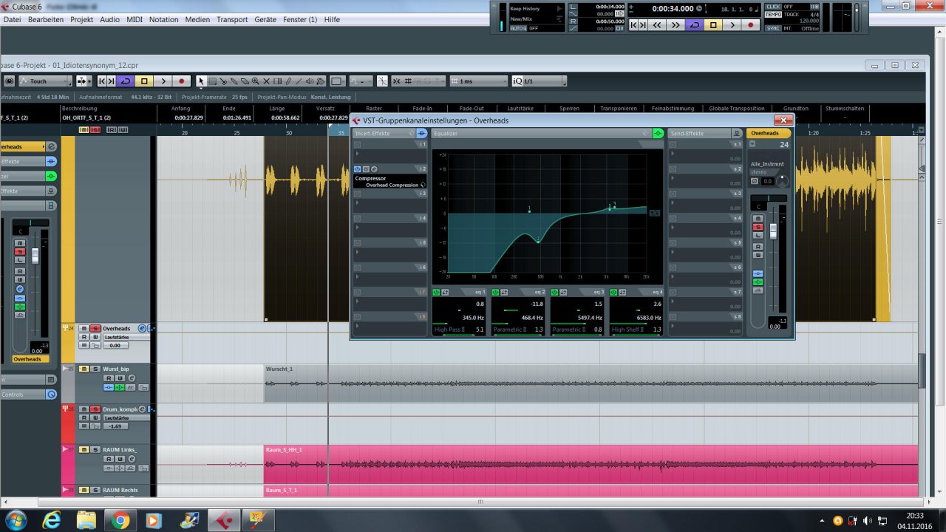Solo channel in VST settings strip
This screenshot has width=946, height=532.
pyautogui.click(x=758, y=227)
